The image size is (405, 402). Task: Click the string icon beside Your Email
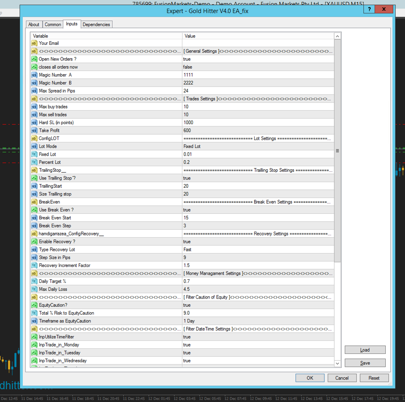[34, 43]
